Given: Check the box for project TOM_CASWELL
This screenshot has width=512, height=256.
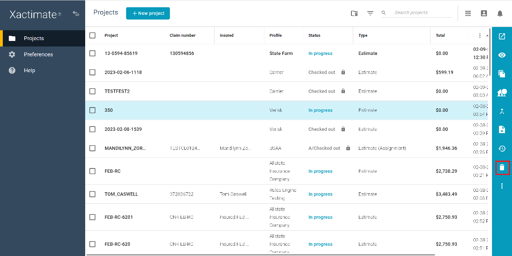Looking at the screenshot, I should (x=93, y=194).
